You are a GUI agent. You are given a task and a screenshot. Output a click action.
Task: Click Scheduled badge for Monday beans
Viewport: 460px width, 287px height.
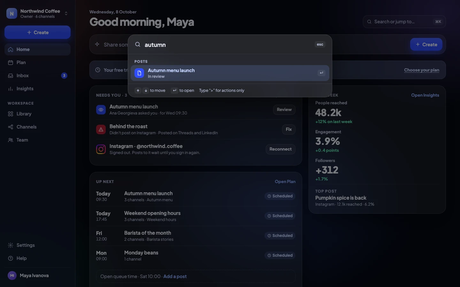pyautogui.click(x=280, y=255)
